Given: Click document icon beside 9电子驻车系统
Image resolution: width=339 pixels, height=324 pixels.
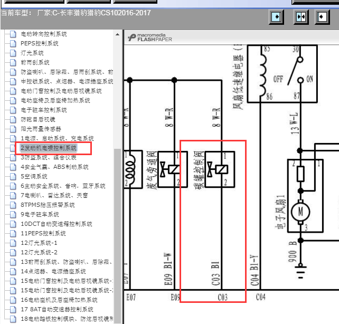Looking at the screenshot, I should (x=13, y=214).
